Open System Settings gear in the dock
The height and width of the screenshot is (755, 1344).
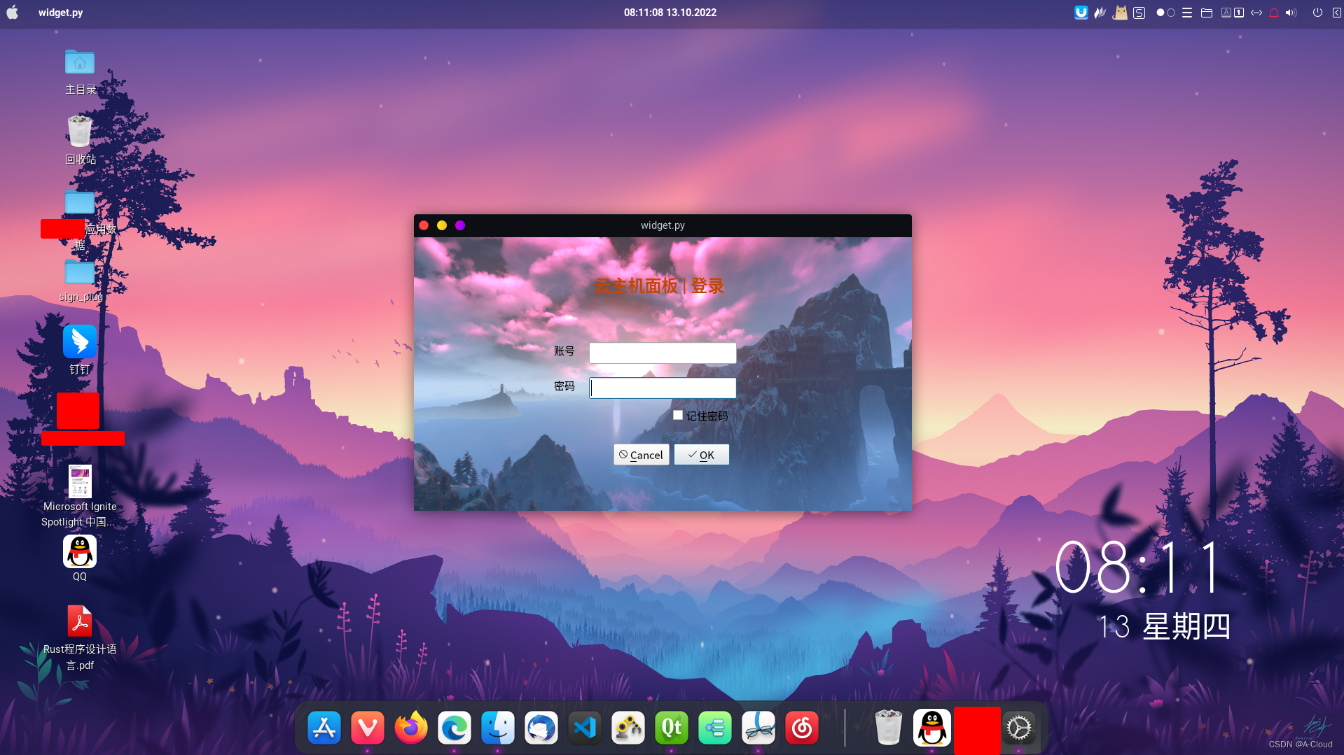tap(1019, 728)
